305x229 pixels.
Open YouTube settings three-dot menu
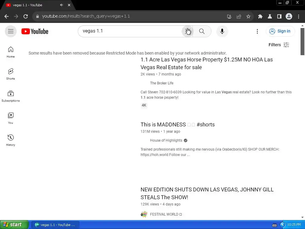pos(257,31)
